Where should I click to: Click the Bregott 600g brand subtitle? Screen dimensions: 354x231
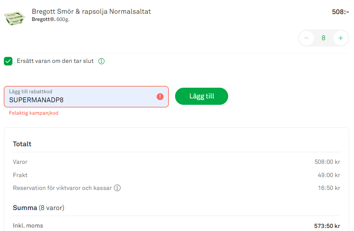(x=50, y=19)
